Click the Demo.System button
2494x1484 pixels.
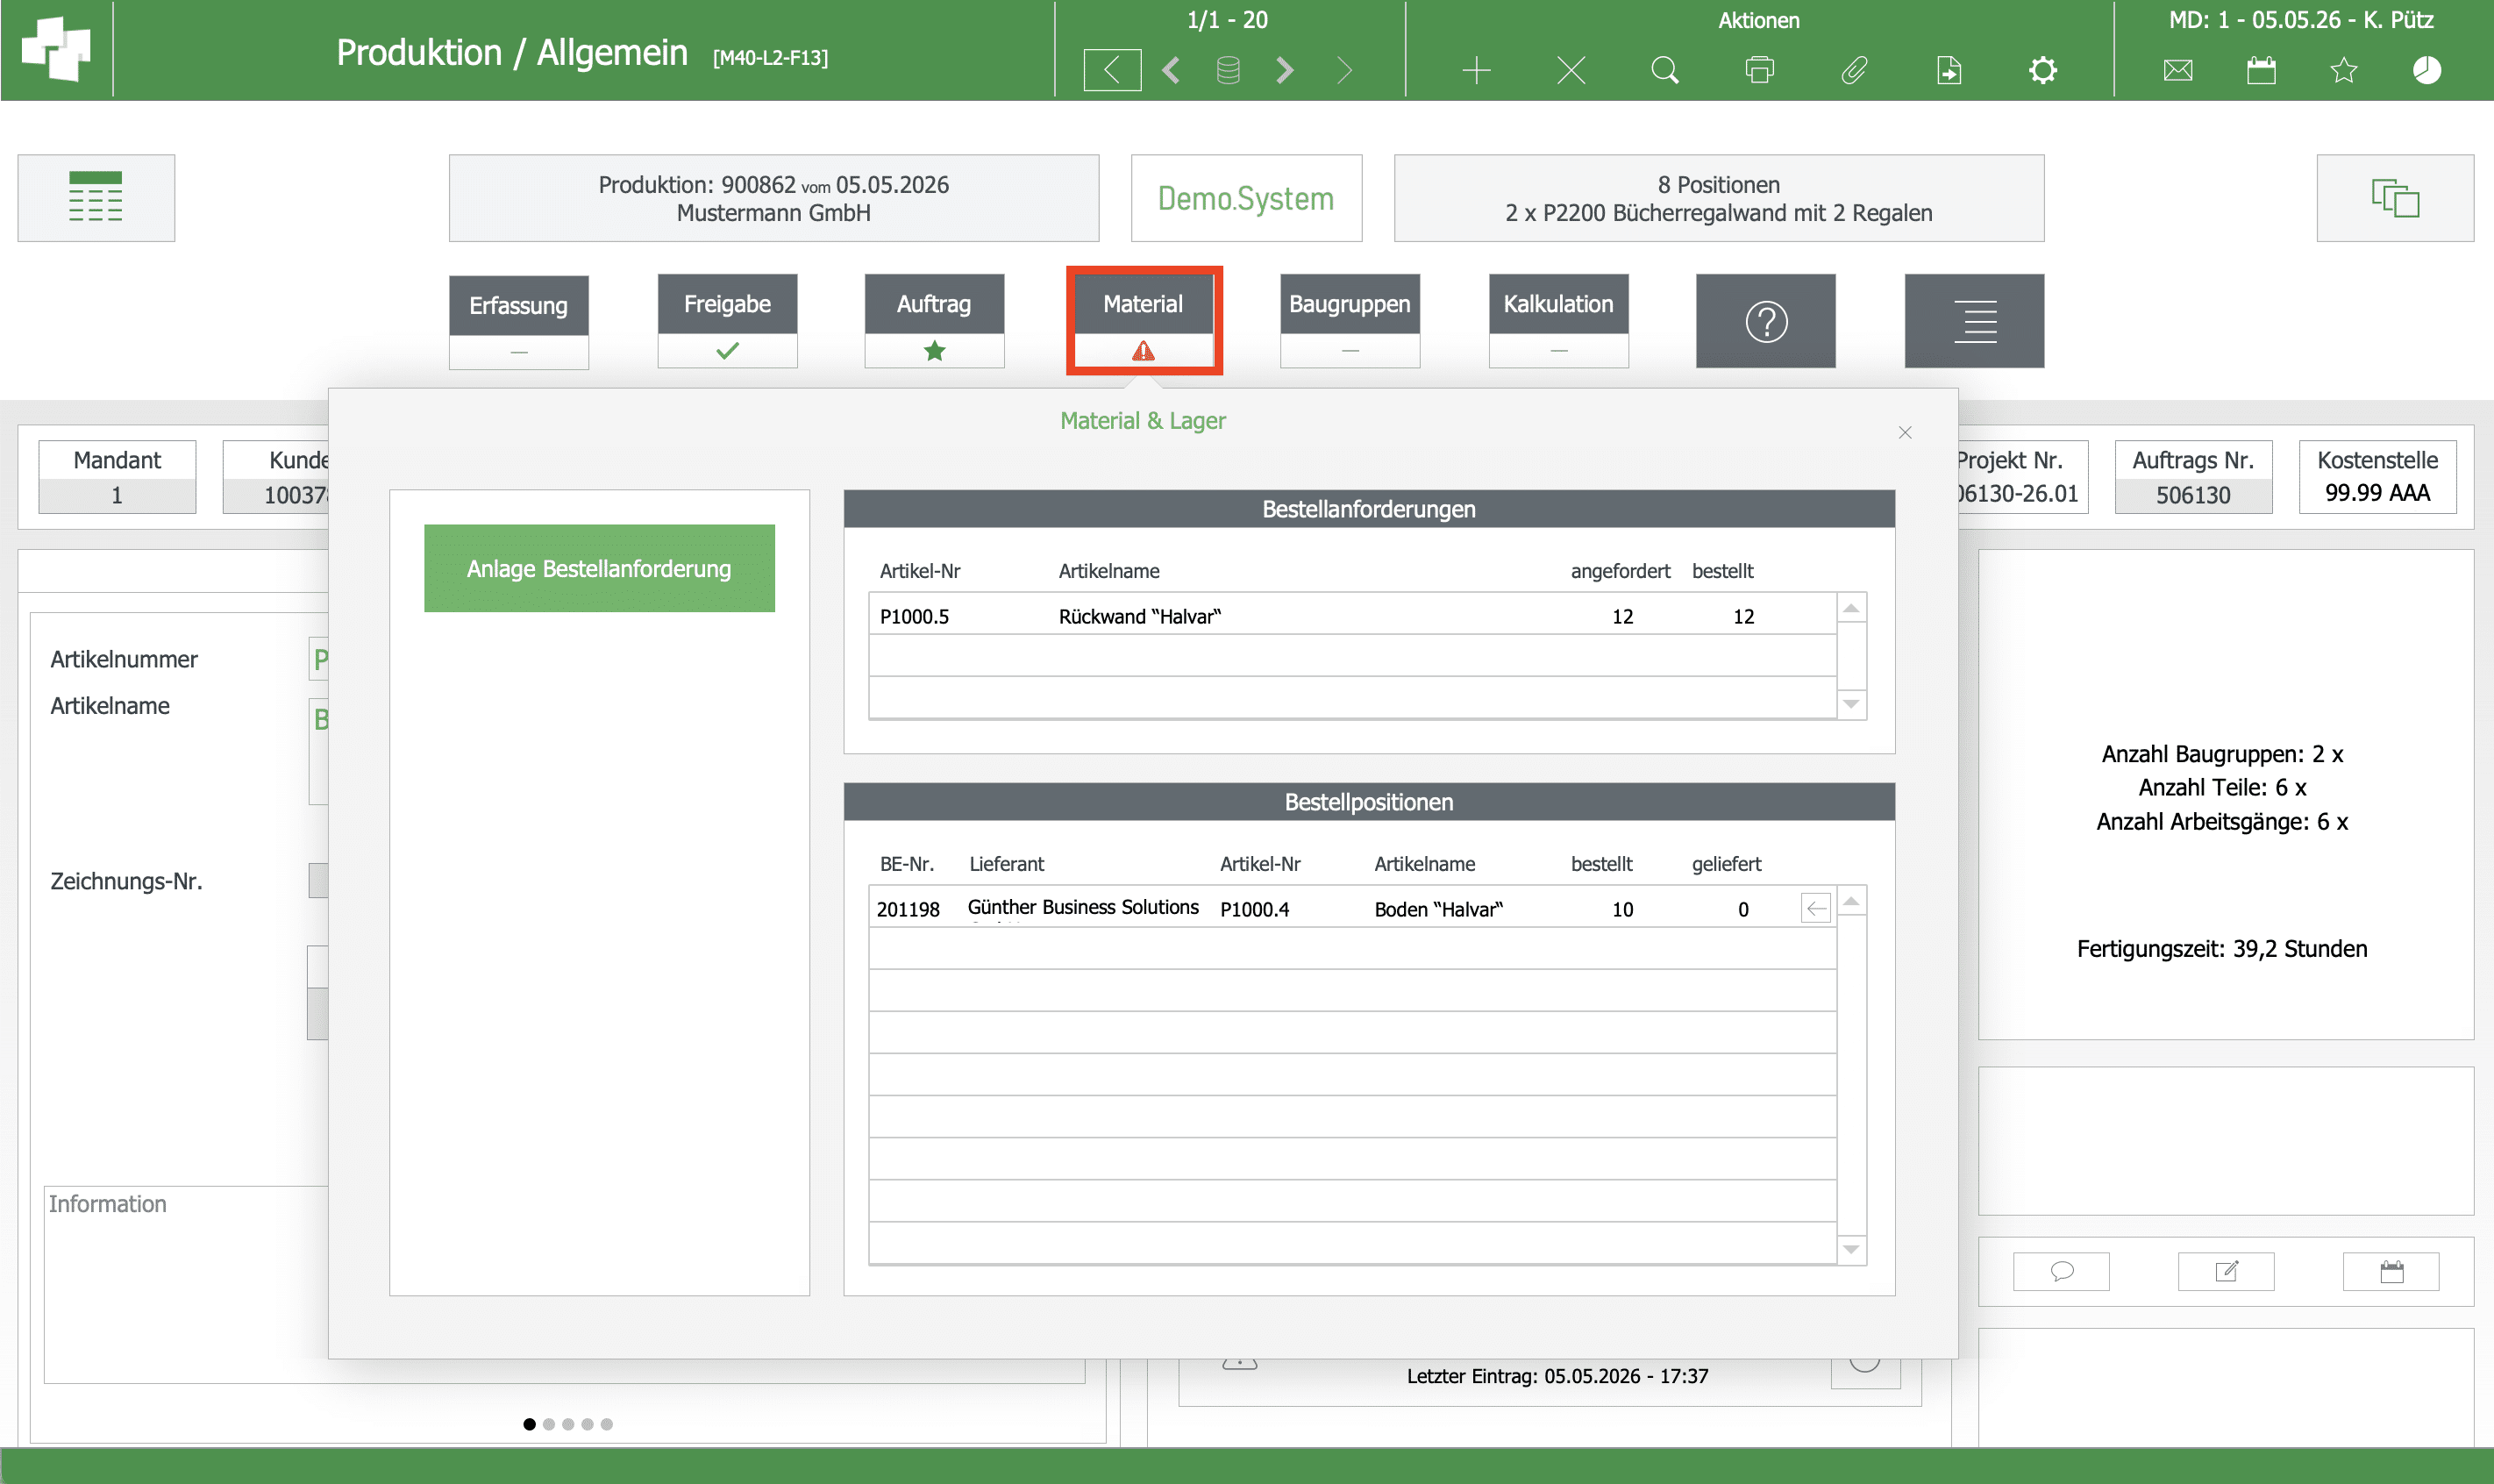pos(1245,197)
